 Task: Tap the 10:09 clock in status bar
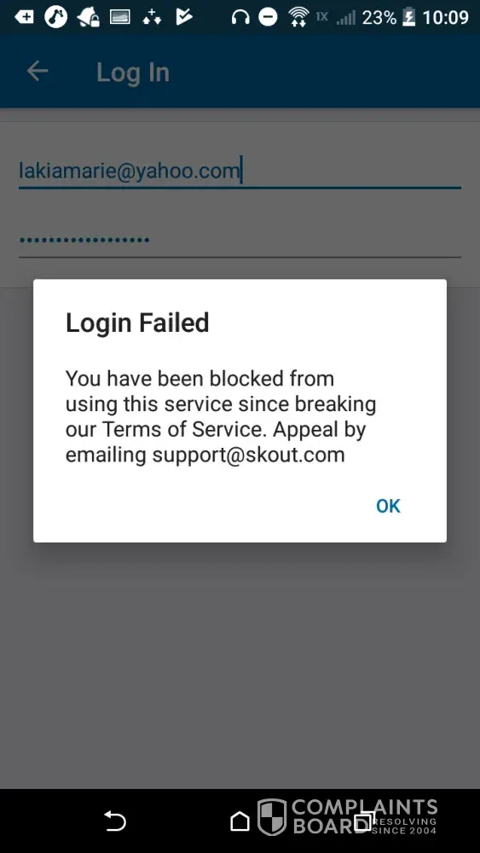click(x=445, y=17)
